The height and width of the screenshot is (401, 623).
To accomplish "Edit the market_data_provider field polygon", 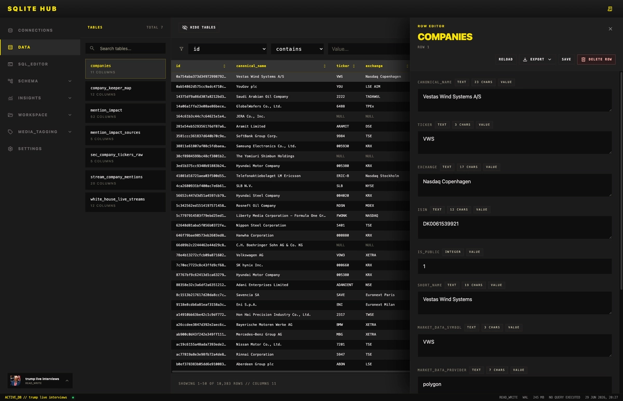I will click(514, 386).
